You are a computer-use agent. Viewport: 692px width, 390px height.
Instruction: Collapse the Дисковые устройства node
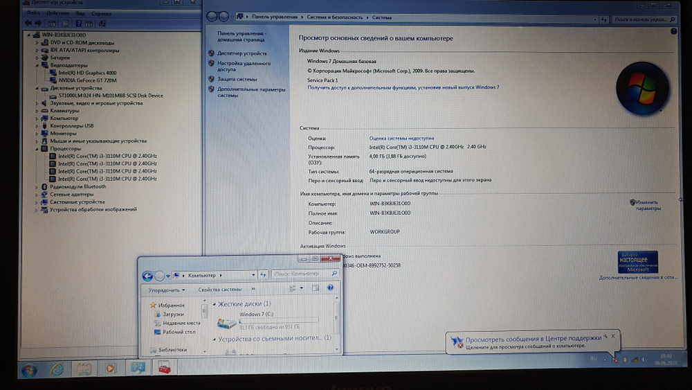37,89
